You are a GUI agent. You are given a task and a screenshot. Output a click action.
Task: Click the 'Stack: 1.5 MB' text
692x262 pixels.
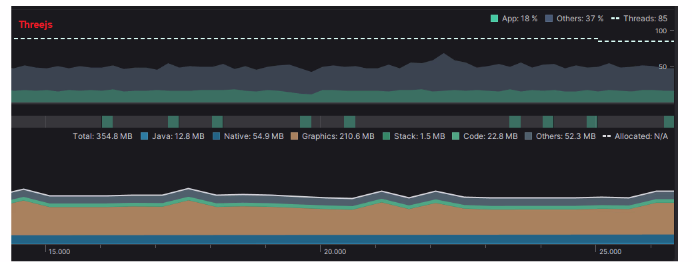[419, 136]
